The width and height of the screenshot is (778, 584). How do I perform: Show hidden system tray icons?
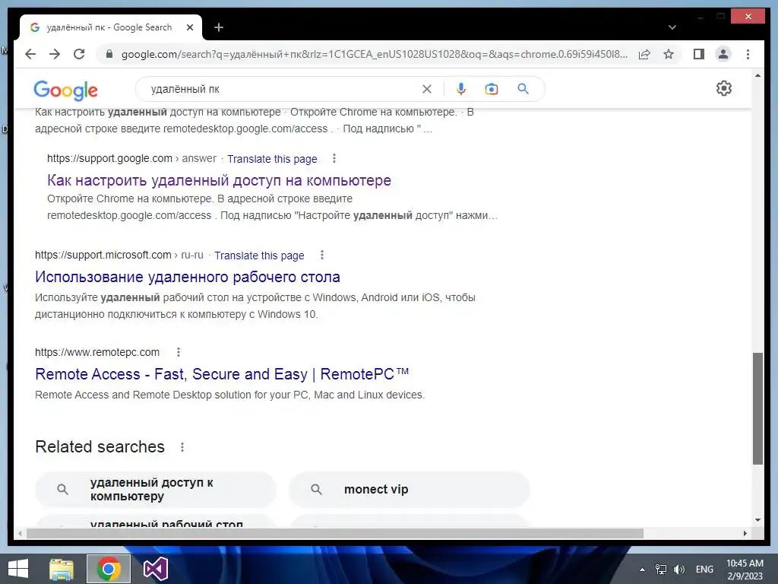[642, 570]
